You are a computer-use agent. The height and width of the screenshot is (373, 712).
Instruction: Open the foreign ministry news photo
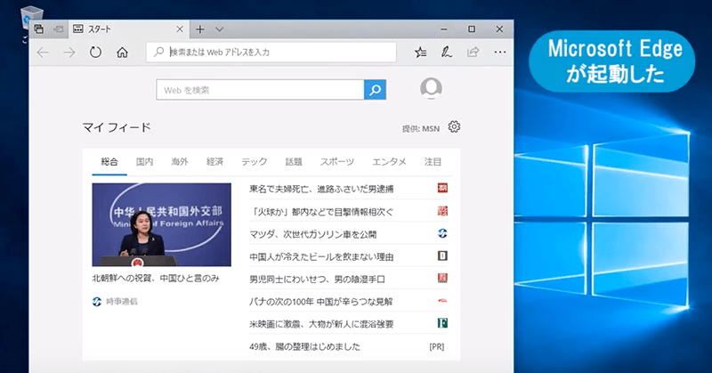(162, 224)
